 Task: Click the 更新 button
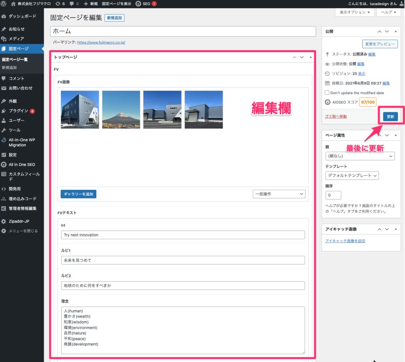390,116
